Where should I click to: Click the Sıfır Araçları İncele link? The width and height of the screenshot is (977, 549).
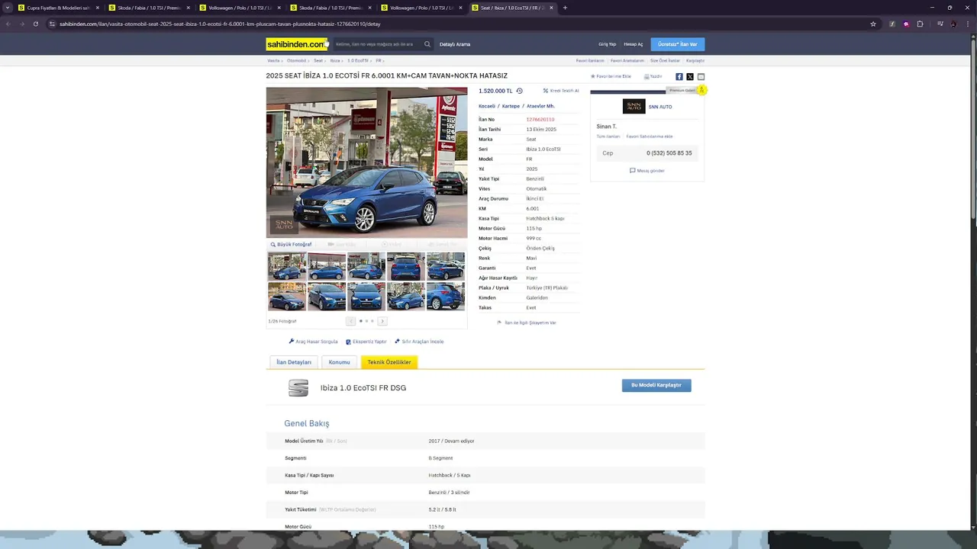[419, 342]
